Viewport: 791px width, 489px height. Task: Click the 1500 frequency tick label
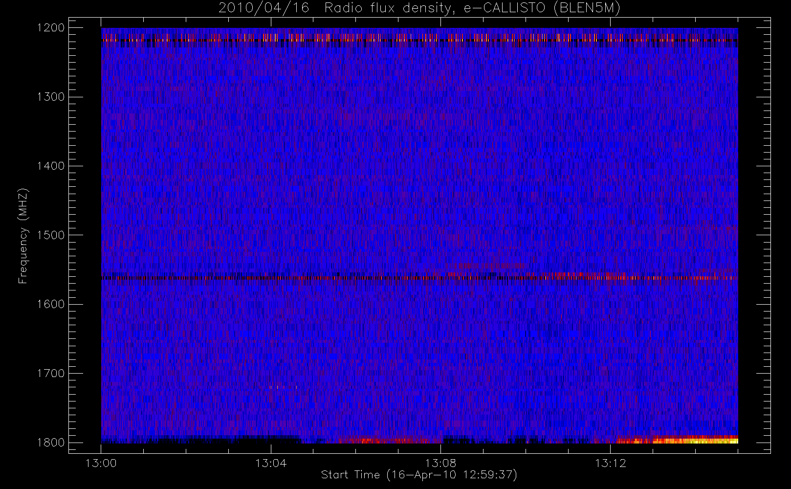tap(51, 235)
